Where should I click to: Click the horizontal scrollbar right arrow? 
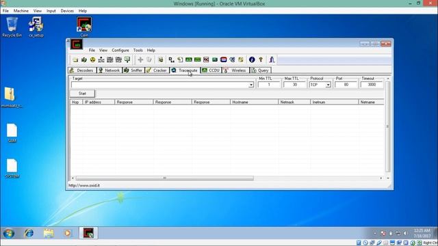pos(381,178)
